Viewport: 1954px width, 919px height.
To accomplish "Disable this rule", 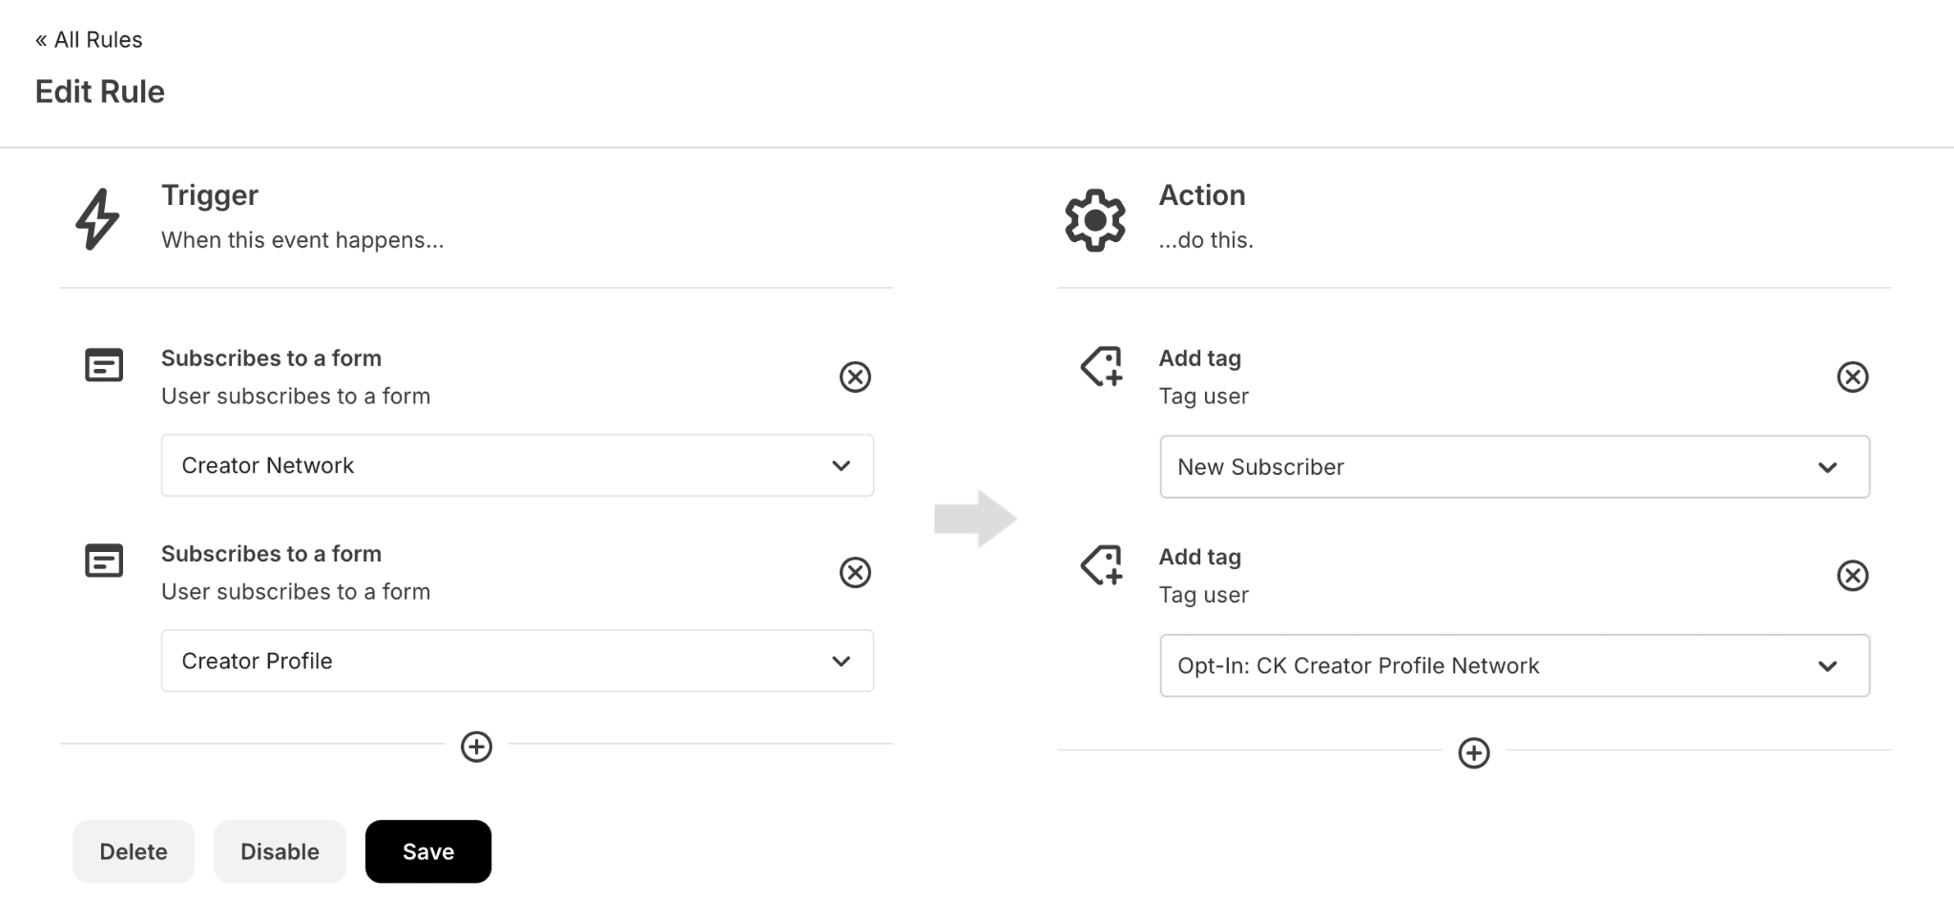I will point(280,851).
